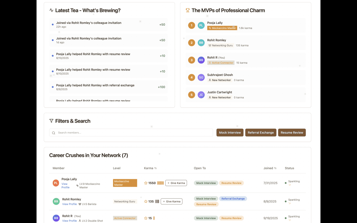The width and height of the screenshot is (357, 223).
Task: Click Pooja Lally's Mockaccino Master badge in MVP list
Action: pyautogui.click(x=222, y=28)
